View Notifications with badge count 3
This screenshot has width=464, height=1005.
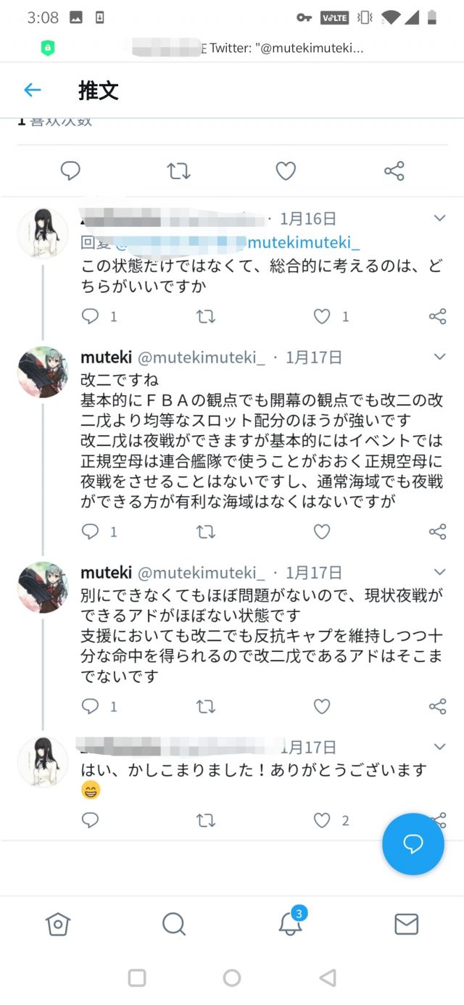pyautogui.click(x=290, y=924)
